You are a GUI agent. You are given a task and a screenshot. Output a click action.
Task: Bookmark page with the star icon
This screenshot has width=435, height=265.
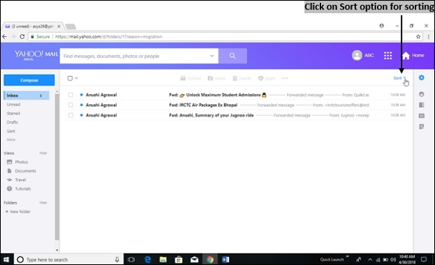coord(418,37)
